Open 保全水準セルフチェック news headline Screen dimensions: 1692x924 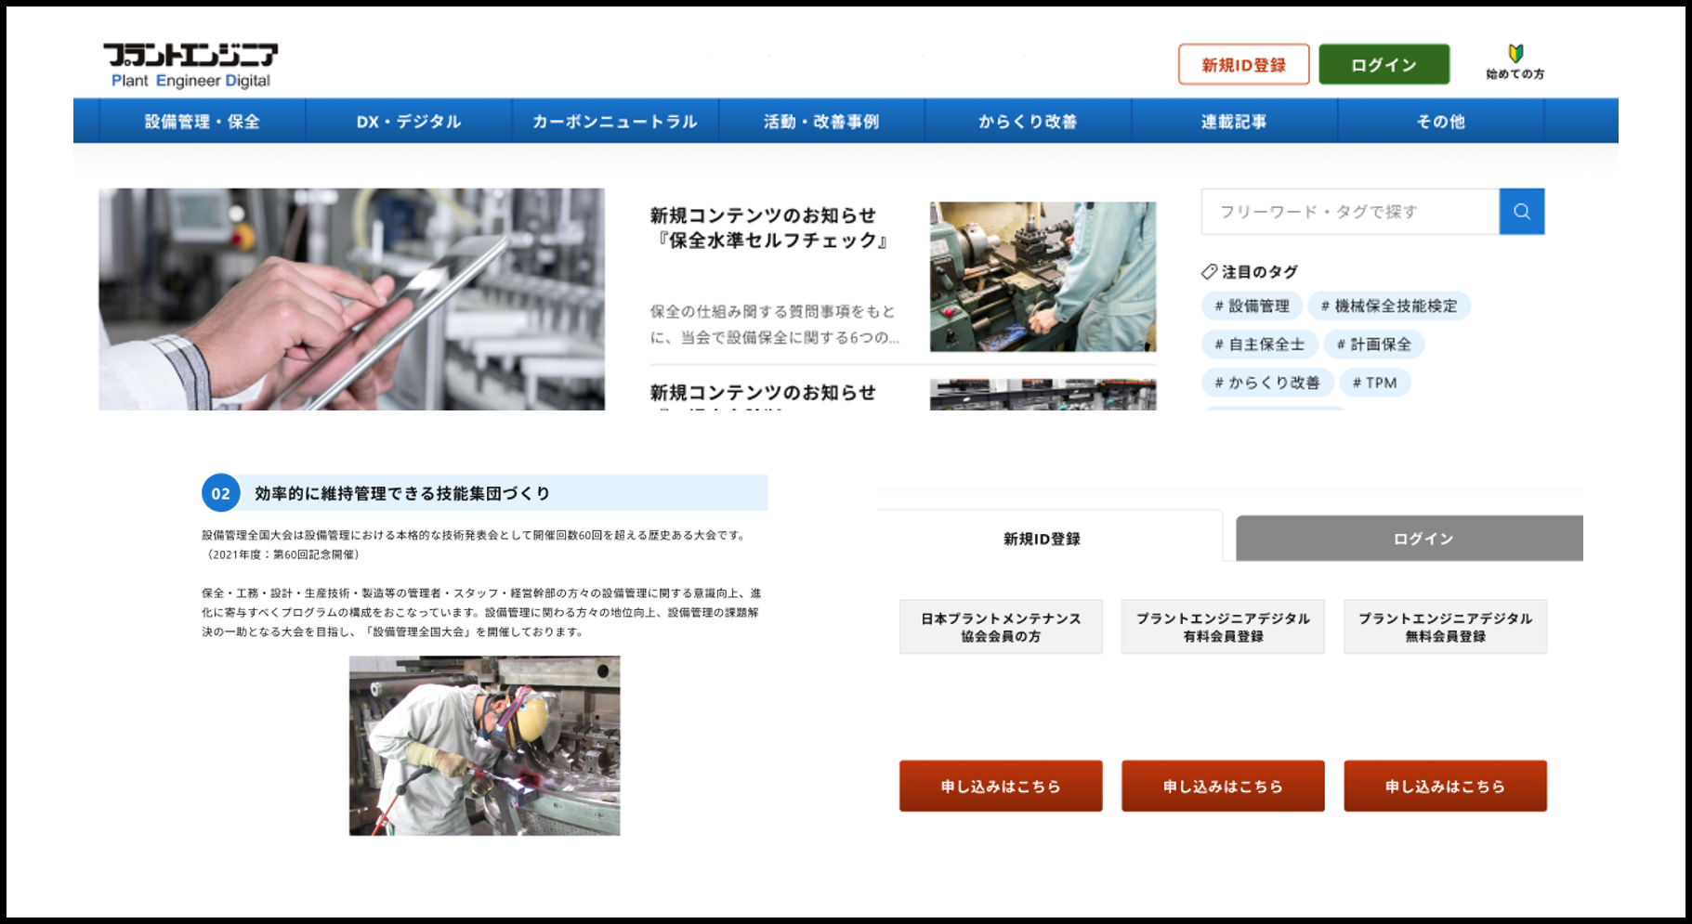coord(769,228)
